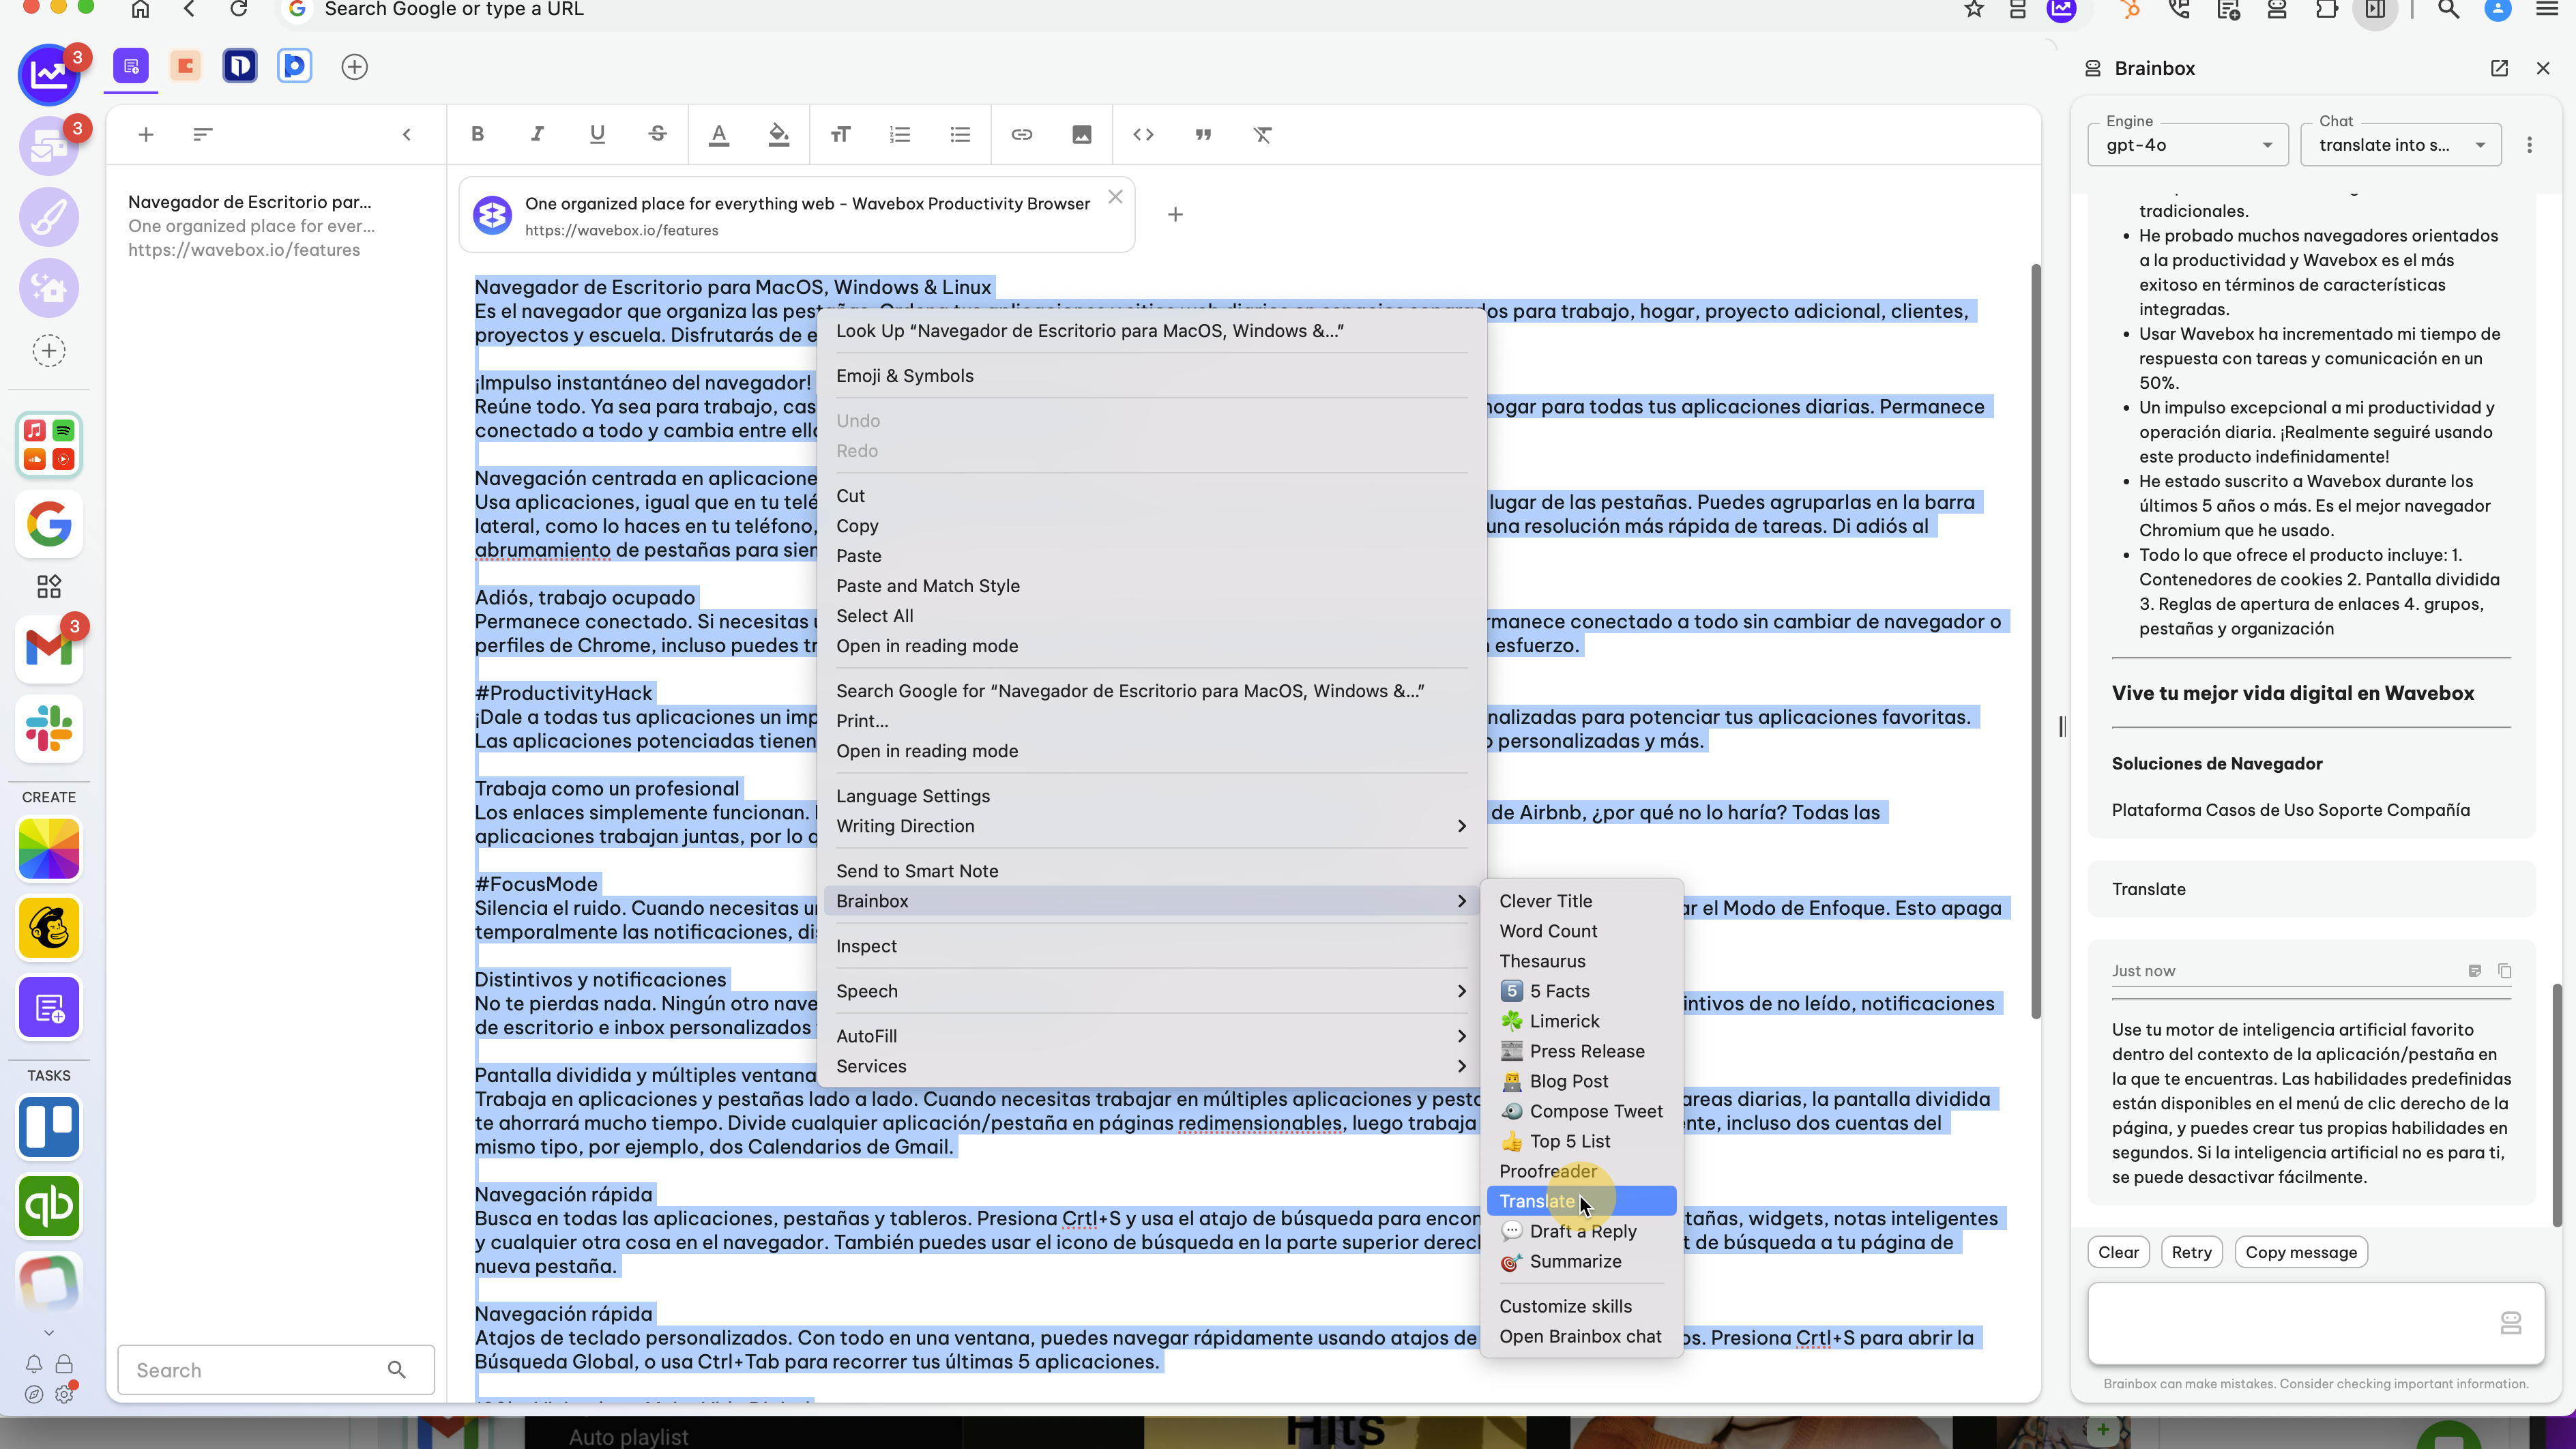Bookmark page with star icon

1973,10
